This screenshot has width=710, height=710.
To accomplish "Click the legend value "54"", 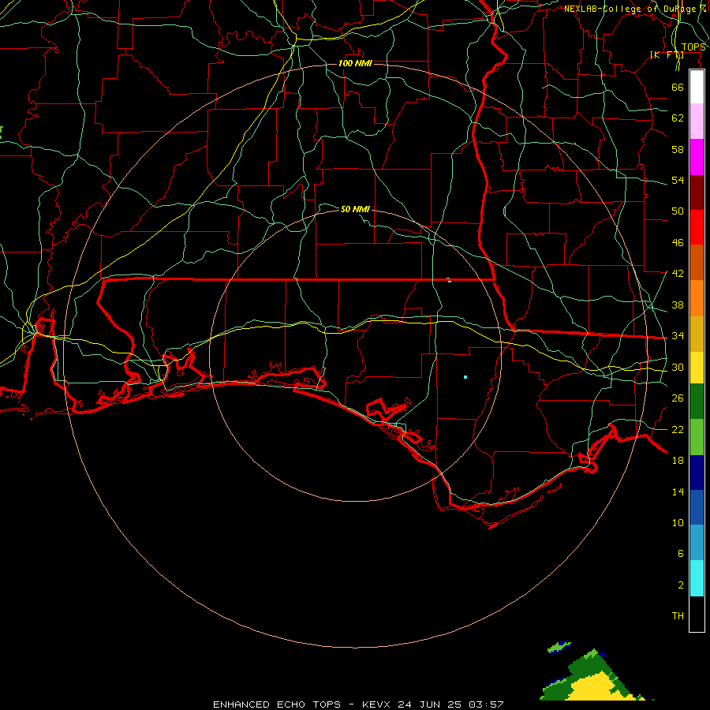I will [678, 180].
